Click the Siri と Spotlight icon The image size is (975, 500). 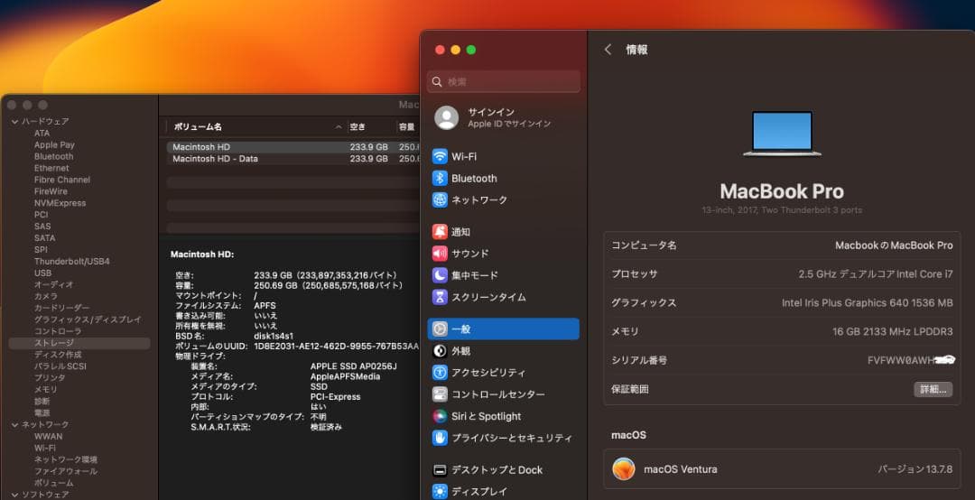coord(440,416)
